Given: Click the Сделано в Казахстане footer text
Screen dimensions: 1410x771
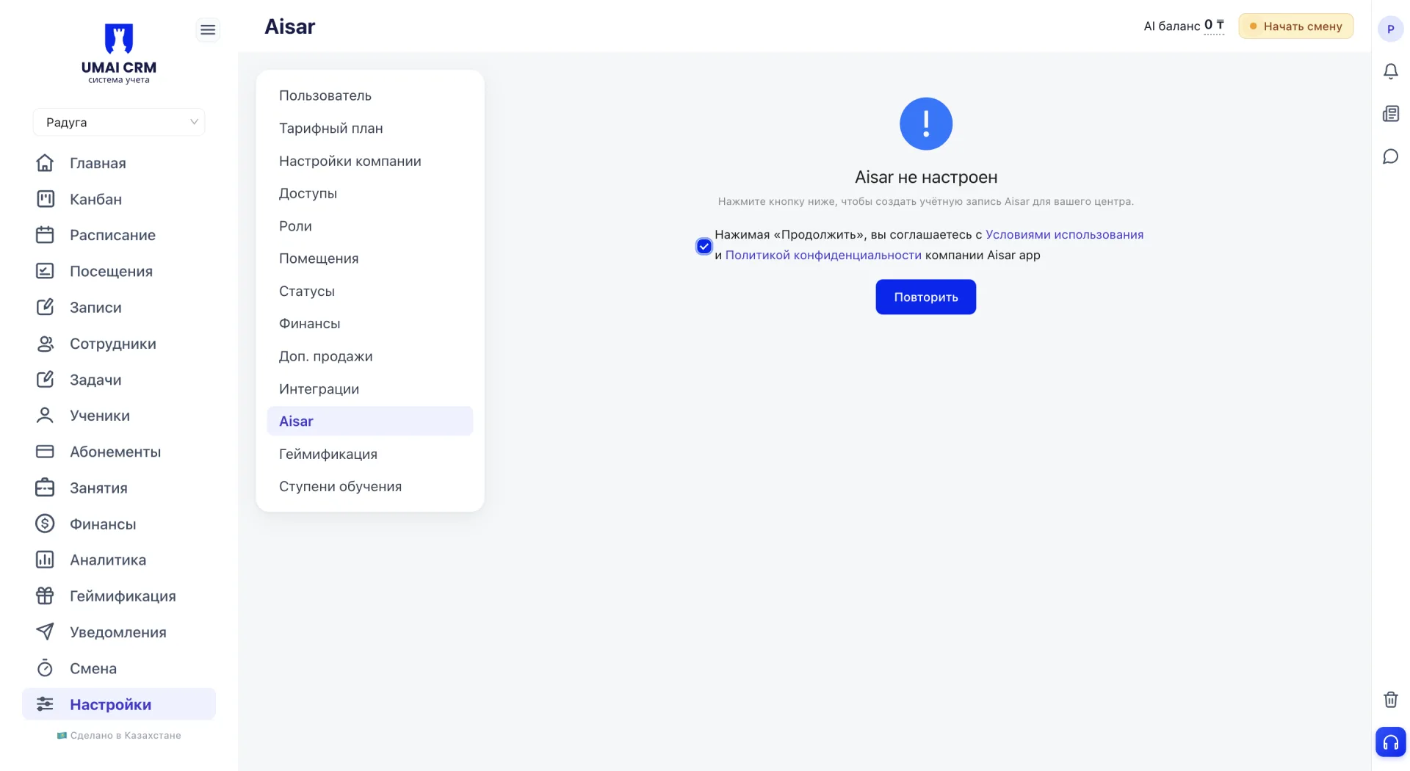Looking at the screenshot, I should click(119, 736).
